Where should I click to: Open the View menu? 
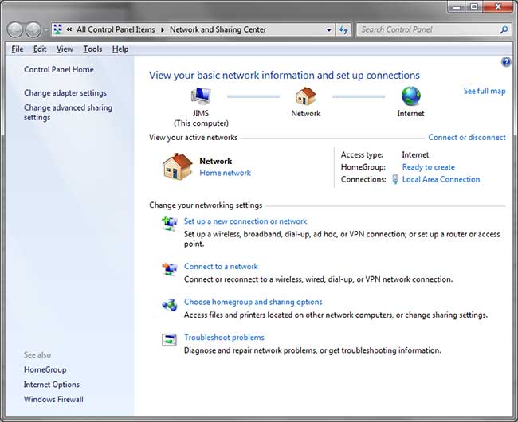click(x=65, y=49)
